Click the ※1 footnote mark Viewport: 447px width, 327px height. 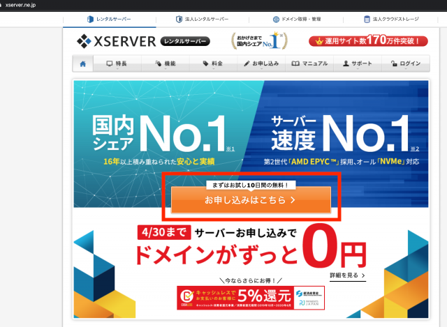click(x=230, y=149)
